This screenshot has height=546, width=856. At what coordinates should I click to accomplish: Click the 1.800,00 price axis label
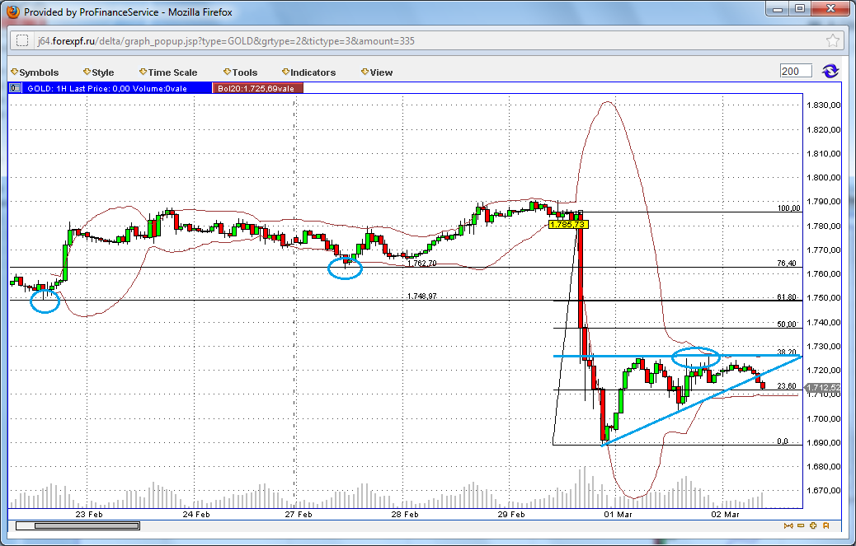coord(823,178)
